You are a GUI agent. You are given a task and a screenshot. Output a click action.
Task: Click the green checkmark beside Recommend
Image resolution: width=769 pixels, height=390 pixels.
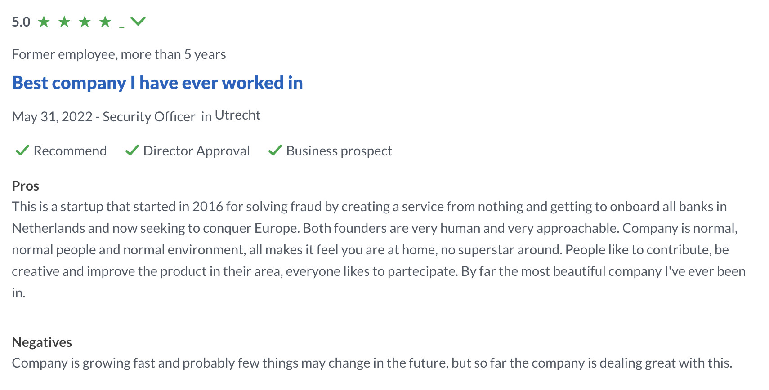click(22, 151)
